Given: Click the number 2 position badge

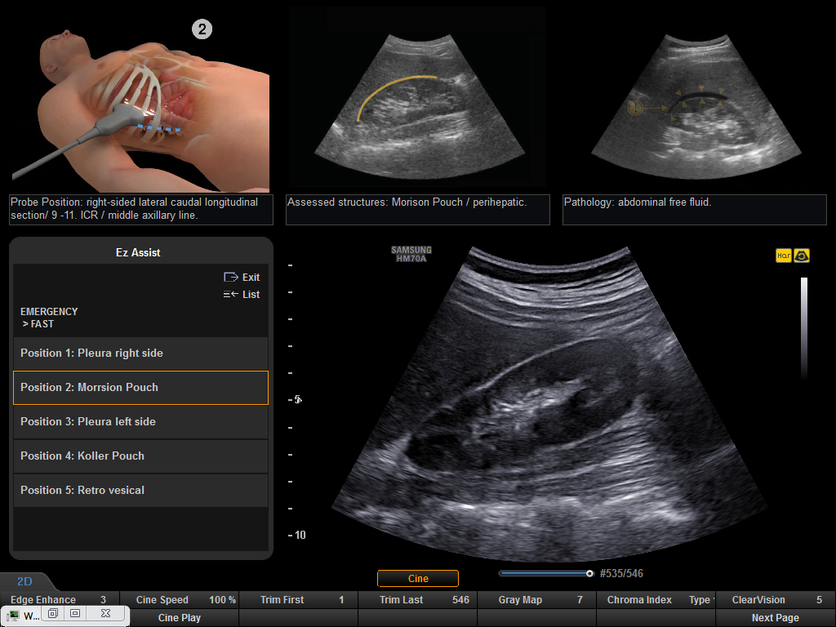Looking at the screenshot, I should pyautogui.click(x=202, y=29).
